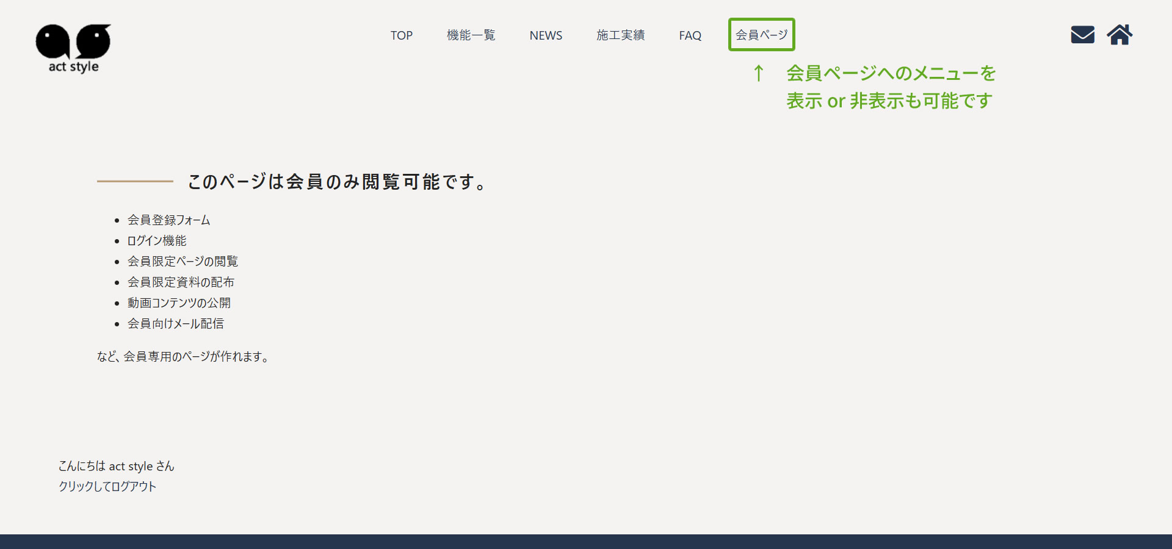The height and width of the screenshot is (549, 1172).
Task: Open the mail envelope icon
Action: tap(1082, 35)
